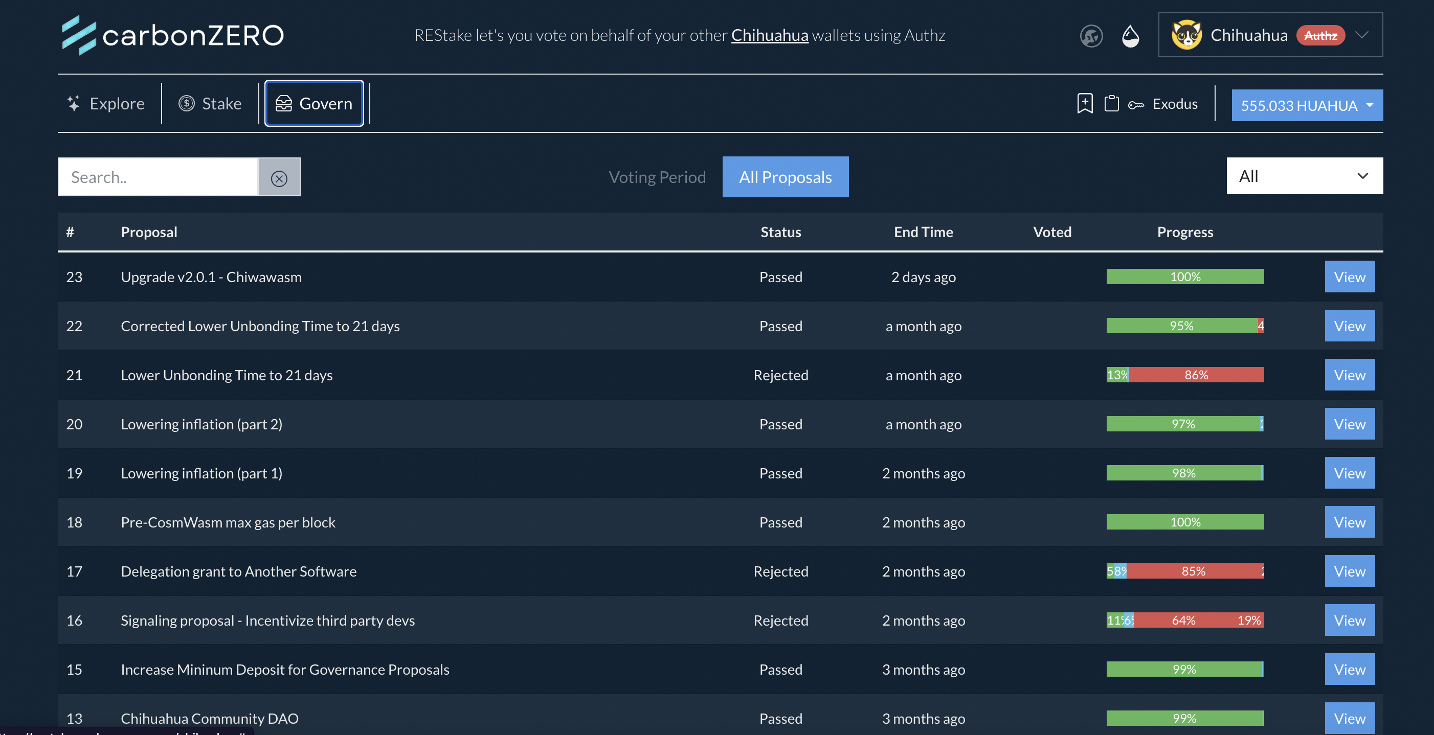Click 'Increase Mininum Deposit for Governance Proposals'

tap(285, 670)
